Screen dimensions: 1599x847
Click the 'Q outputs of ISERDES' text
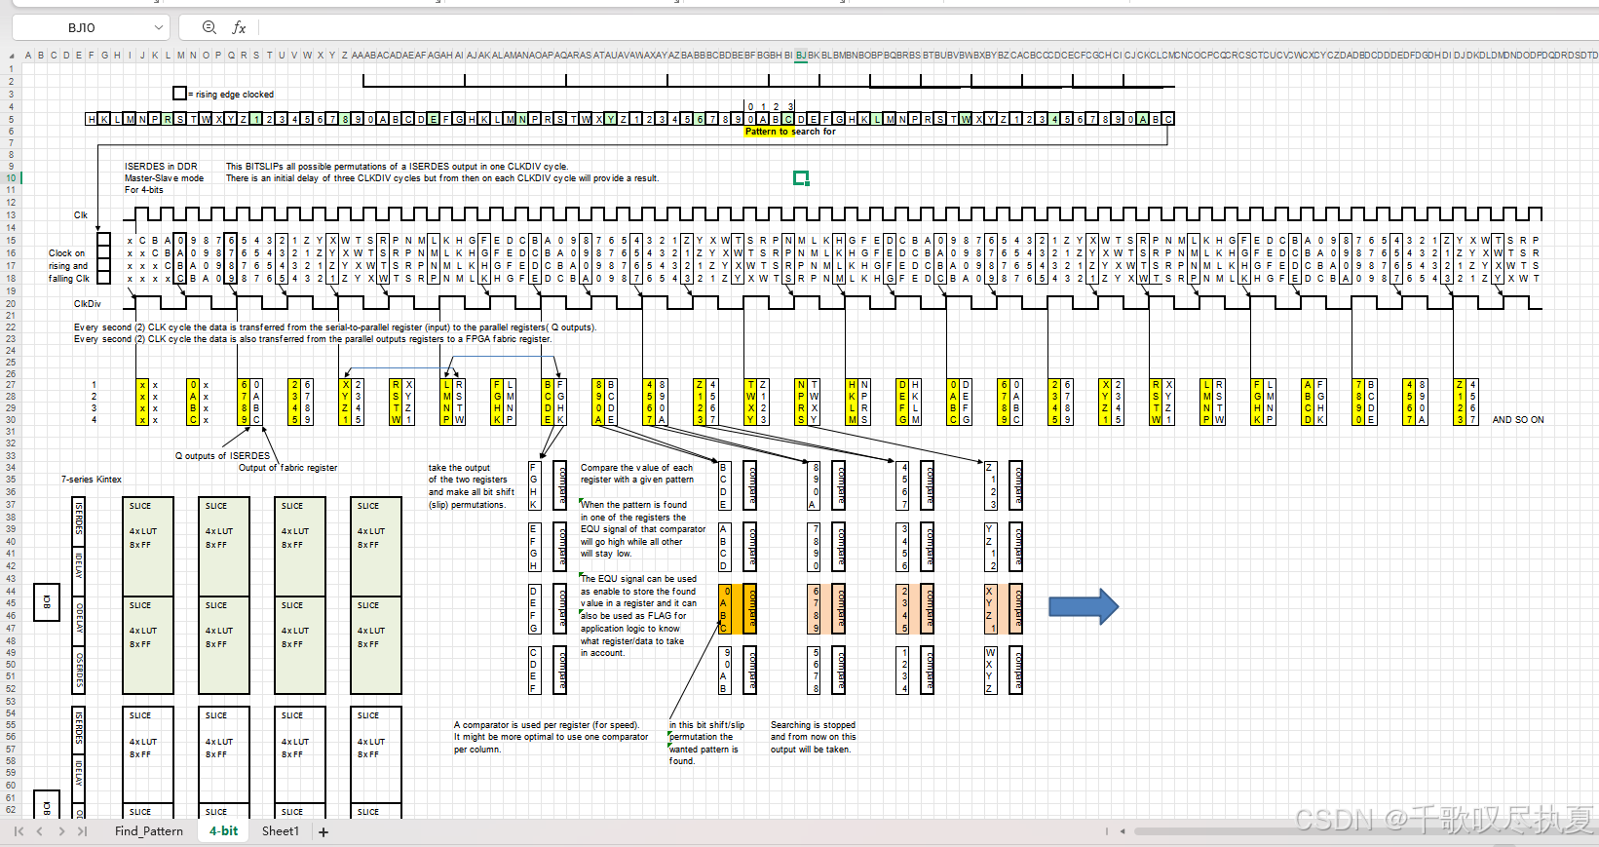[222, 456]
